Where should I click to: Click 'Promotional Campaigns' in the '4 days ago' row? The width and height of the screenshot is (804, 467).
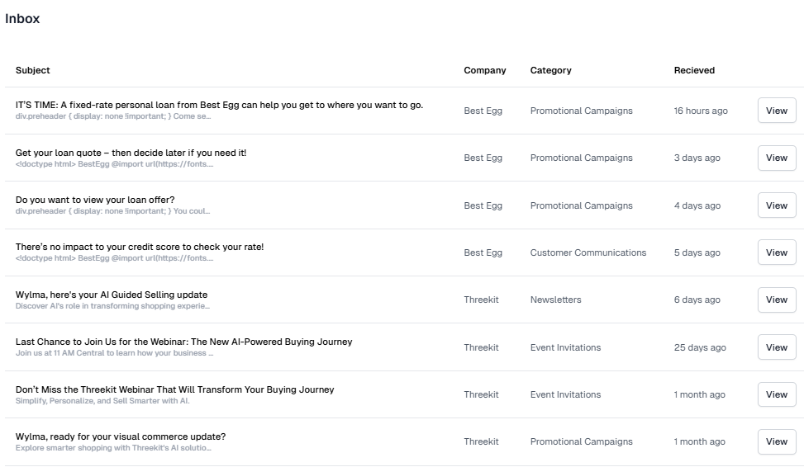[x=582, y=205]
